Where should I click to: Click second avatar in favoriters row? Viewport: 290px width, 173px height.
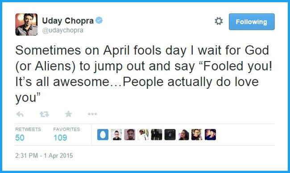point(116,135)
